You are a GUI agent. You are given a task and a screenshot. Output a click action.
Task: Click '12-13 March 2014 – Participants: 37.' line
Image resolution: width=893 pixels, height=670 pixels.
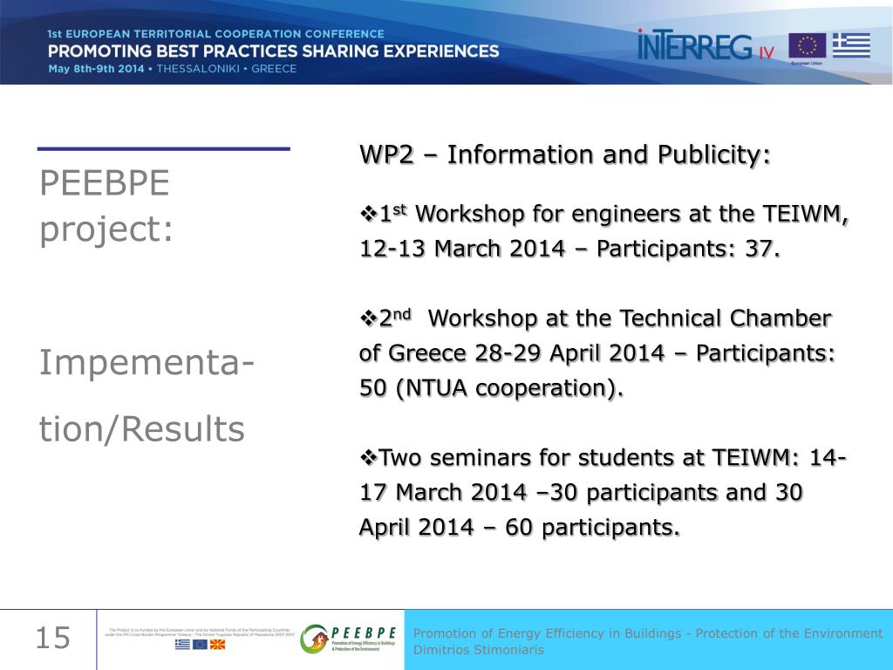click(x=569, y=249)
